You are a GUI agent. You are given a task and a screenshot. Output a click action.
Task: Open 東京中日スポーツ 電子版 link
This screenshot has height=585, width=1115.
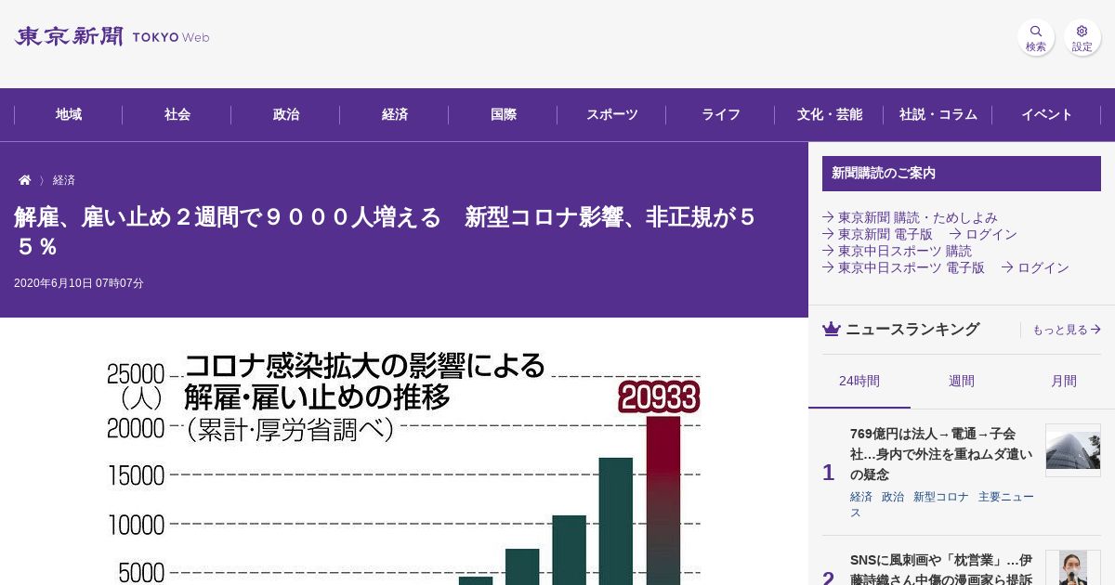point(903,267)
